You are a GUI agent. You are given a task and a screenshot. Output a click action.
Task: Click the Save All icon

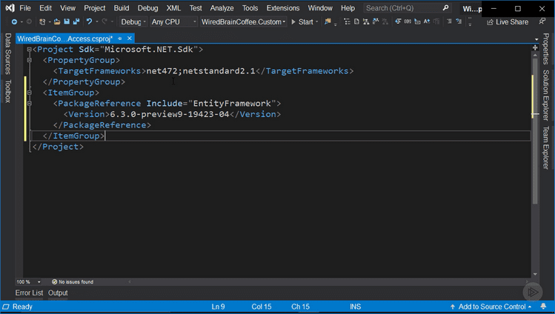tap(76, 22)
